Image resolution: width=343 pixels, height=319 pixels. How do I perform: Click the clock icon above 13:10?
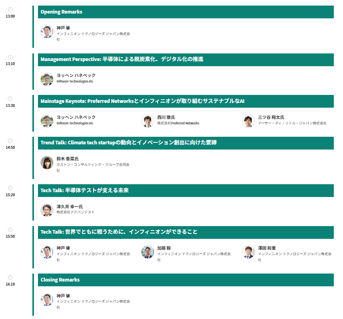(x=10, y=57)
